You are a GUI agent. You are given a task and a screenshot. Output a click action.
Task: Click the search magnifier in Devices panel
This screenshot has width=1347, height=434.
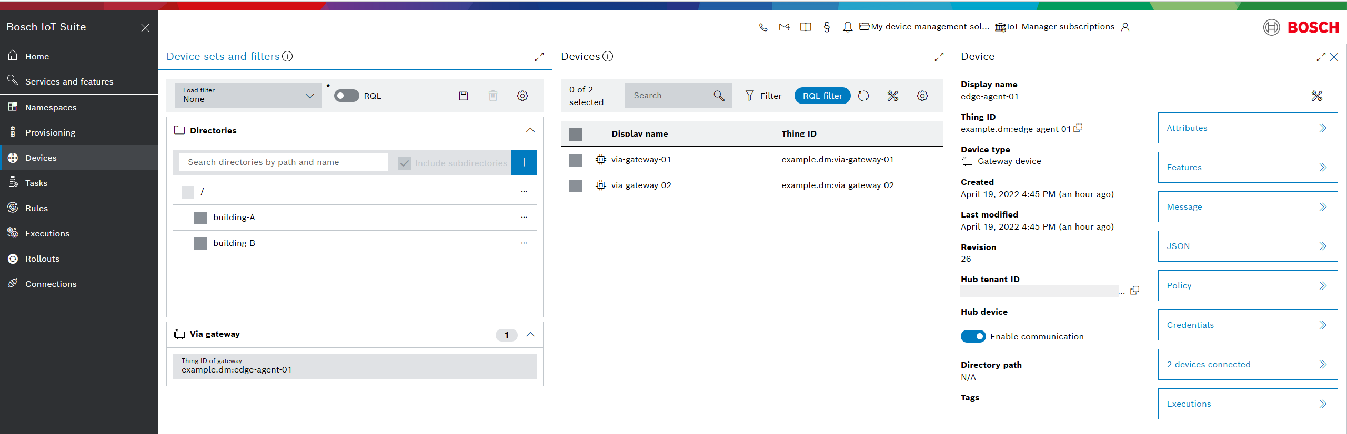coord(719,96)
